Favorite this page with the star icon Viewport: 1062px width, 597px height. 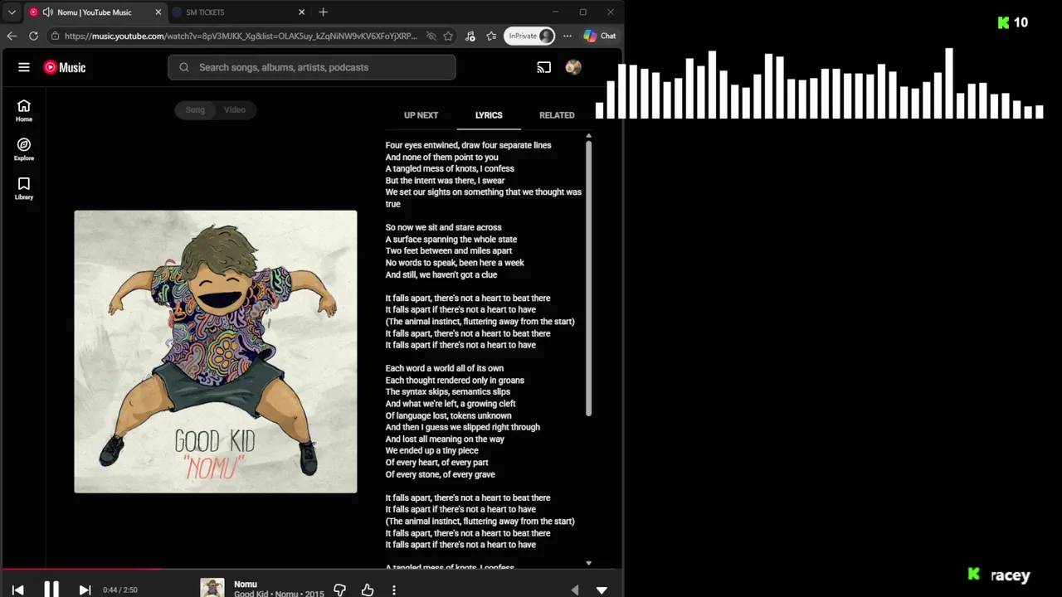448,36
